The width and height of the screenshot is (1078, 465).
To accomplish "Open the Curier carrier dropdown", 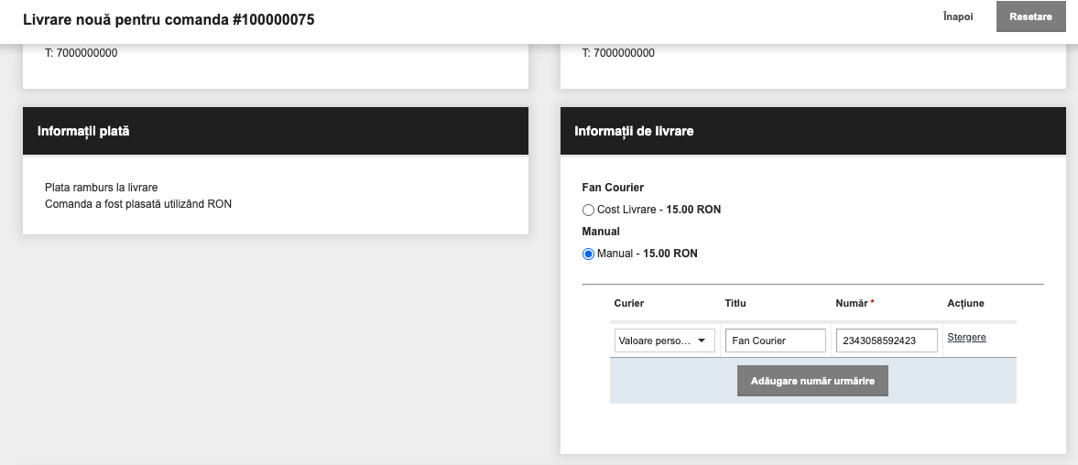I will 664,340.
